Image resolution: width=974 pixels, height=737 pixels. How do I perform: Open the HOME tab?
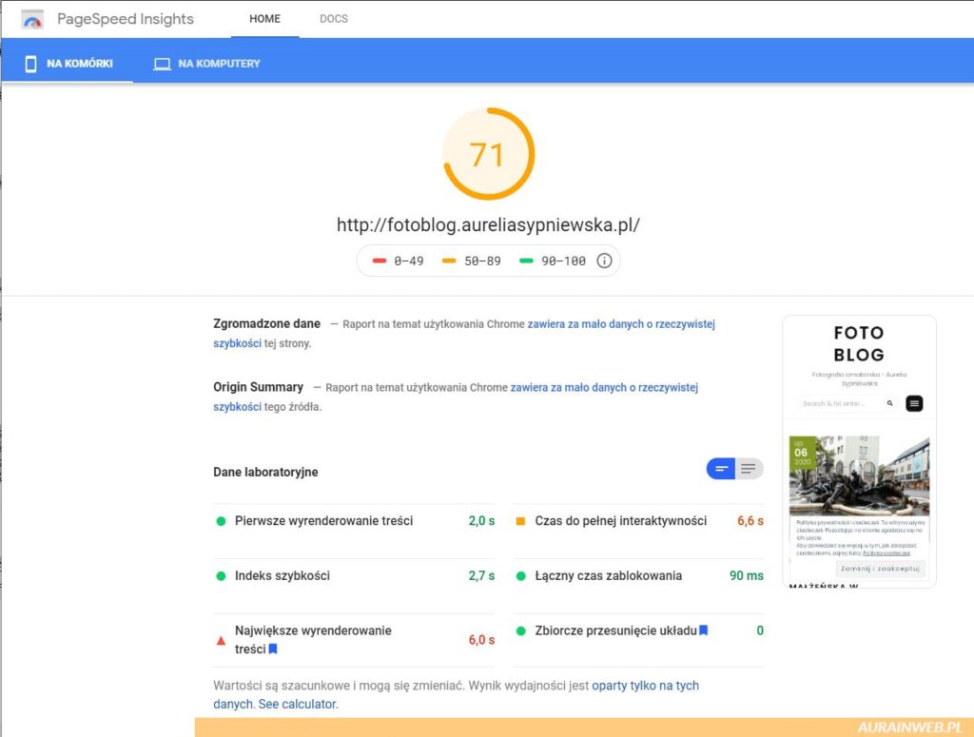(x=264, y=19)
